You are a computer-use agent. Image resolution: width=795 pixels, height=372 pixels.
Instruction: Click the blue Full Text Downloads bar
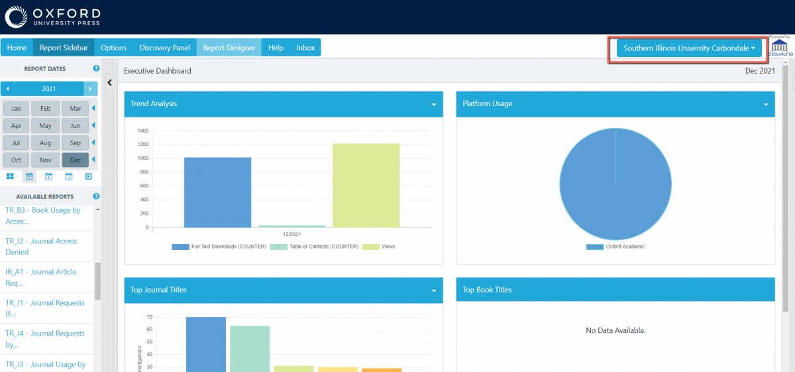pos(218,192)
